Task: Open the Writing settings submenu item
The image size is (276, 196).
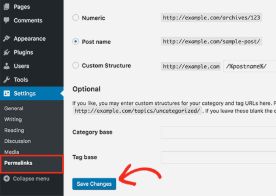Action: click(x=13, y=120)
